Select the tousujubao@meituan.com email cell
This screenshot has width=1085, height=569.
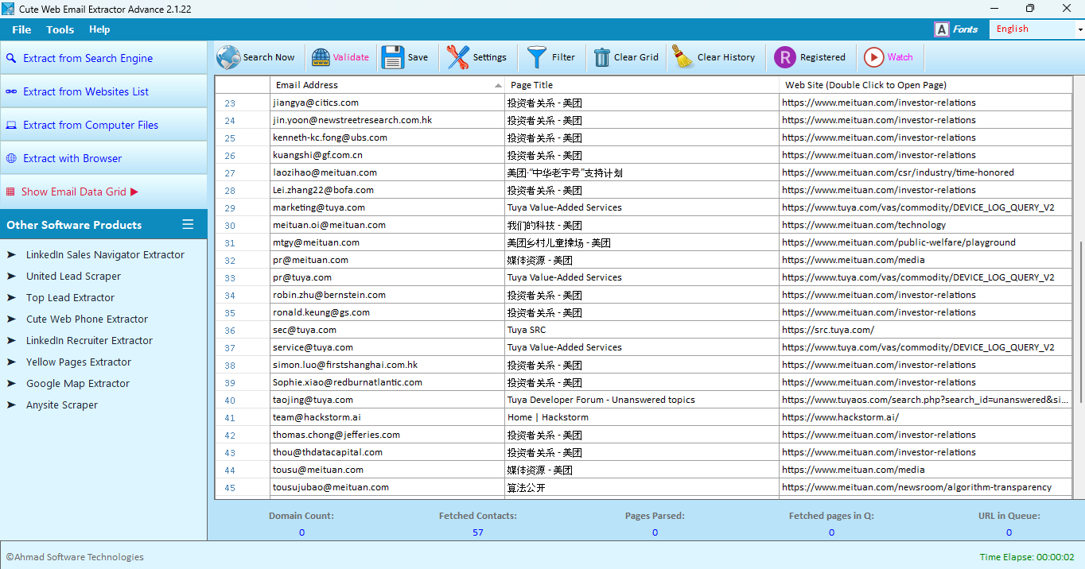[x=387, y=487]
